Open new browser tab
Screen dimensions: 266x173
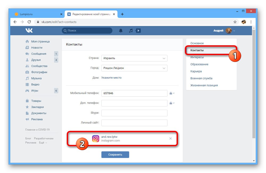coord(122,14)
